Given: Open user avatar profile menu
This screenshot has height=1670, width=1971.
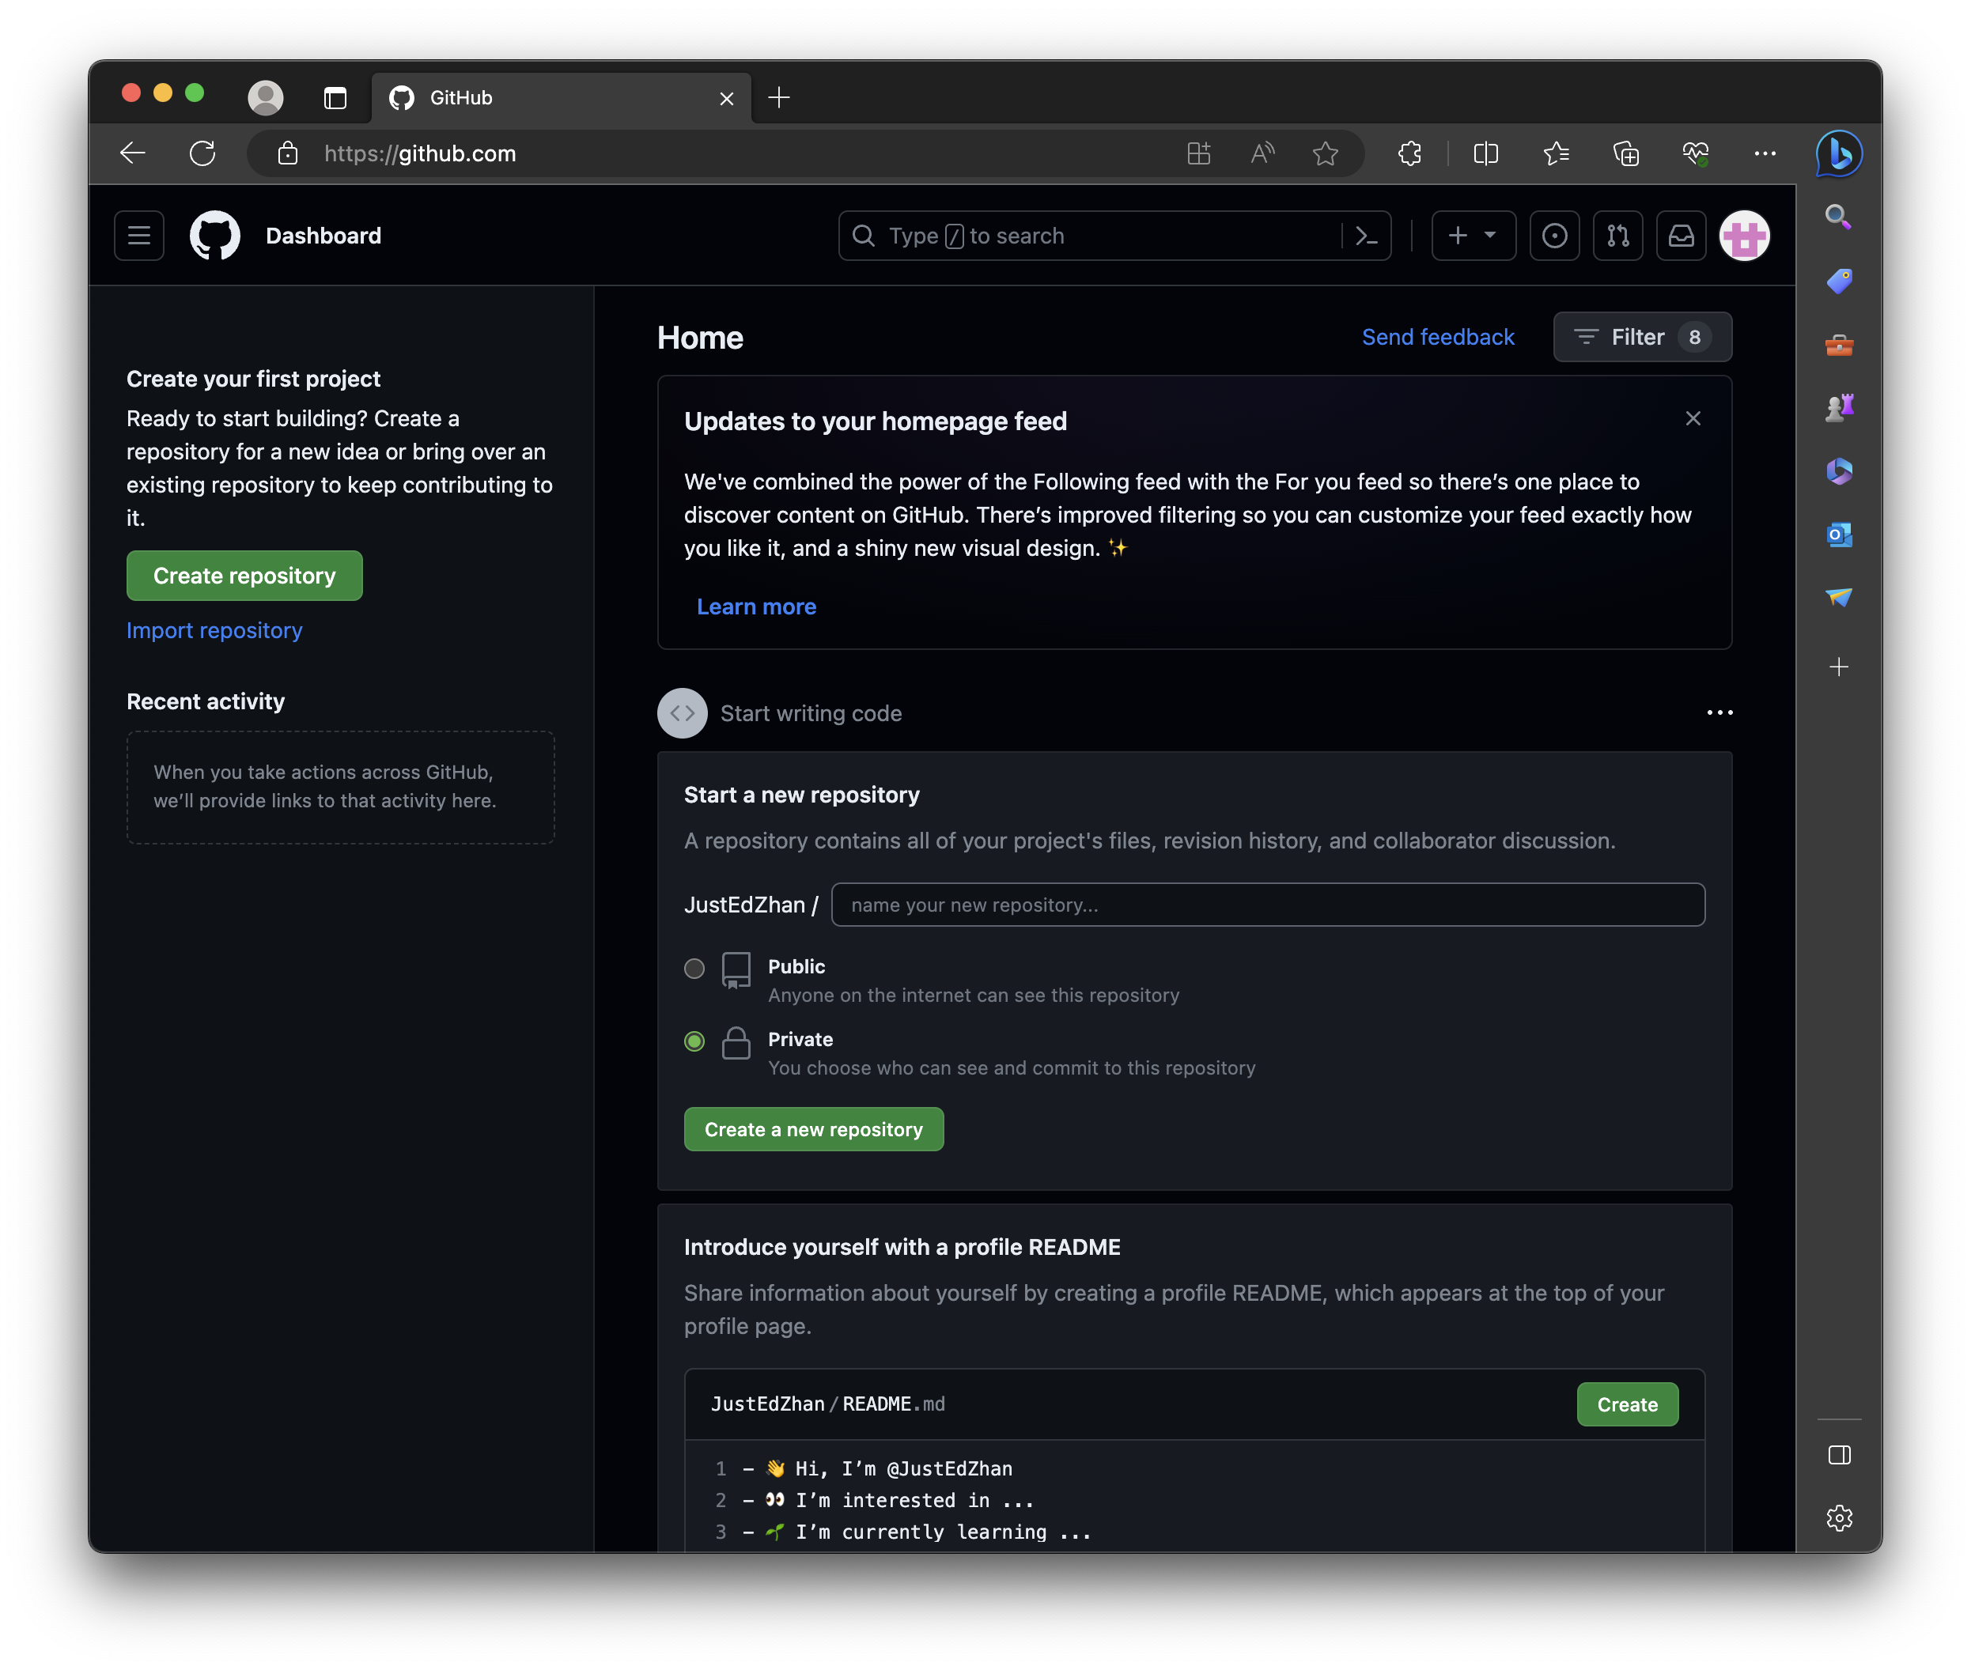Looking at the screenshot, I should (1744, 236).
